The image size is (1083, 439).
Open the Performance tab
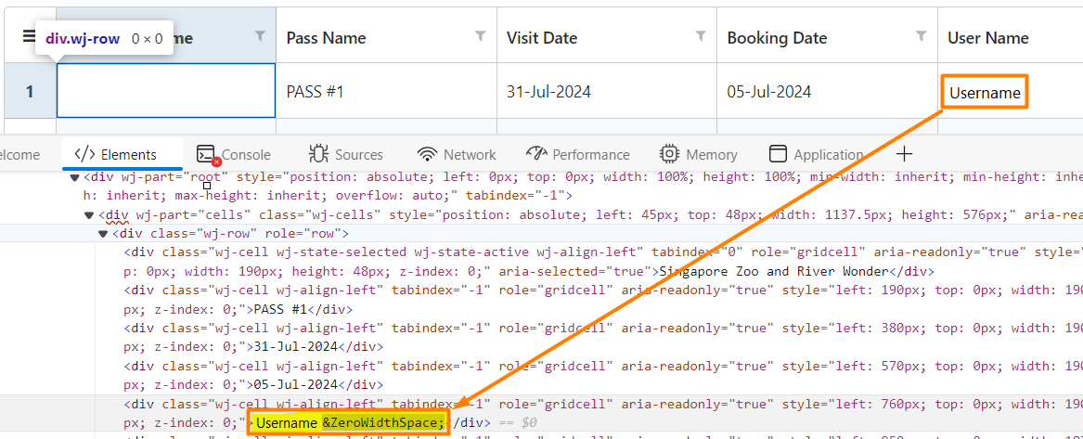click(578, 155)
